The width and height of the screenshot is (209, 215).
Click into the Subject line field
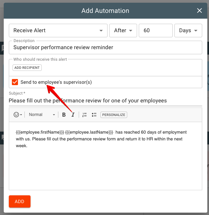click(x=106, y=101)
